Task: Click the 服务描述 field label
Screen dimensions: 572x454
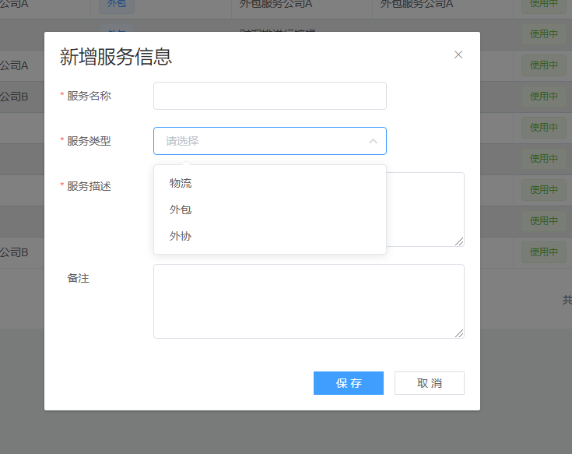Action: coord(89,186)
